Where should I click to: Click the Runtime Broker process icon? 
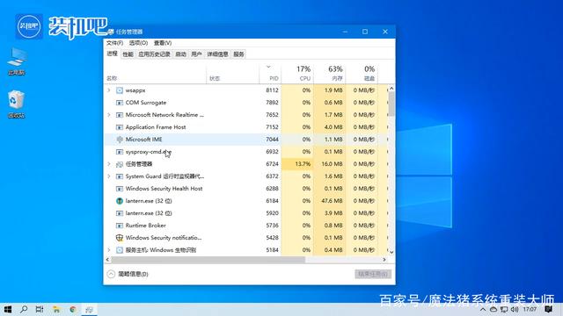120,226
